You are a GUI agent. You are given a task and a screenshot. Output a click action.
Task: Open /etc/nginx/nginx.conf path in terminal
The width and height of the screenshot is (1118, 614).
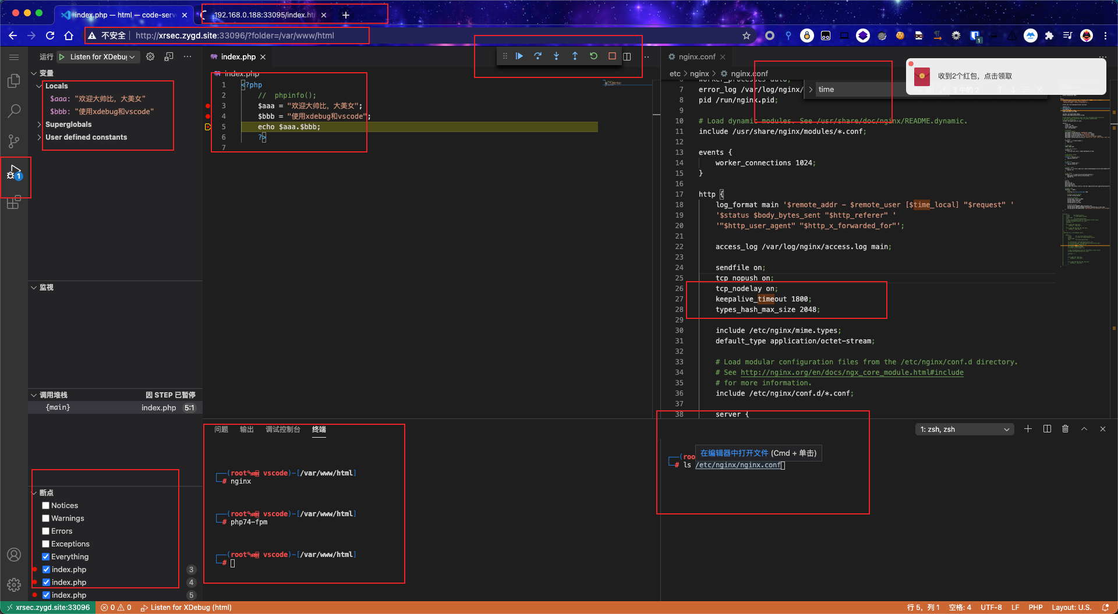coord(738,465)
